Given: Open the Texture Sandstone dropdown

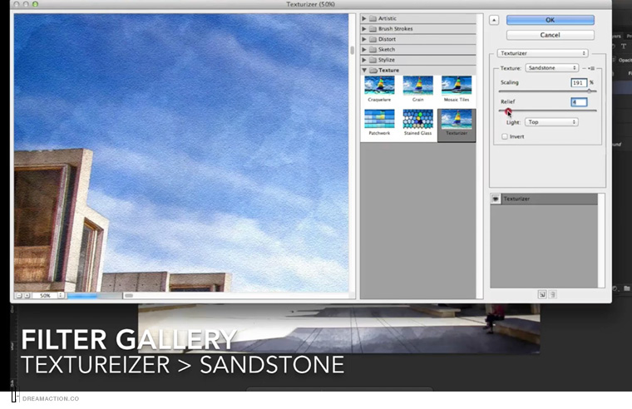Looking at the screenshot, I should [x=552, y=67].
